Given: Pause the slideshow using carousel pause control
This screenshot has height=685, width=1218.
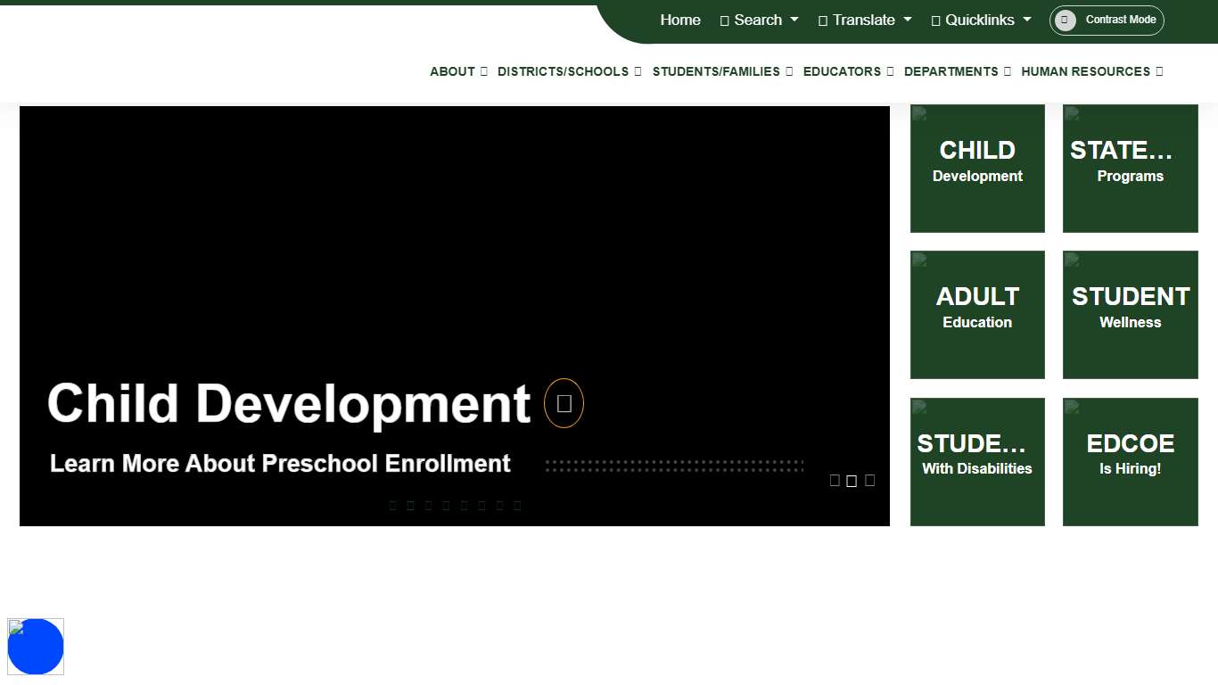Looking at the screenshot, I should point(852,480).
